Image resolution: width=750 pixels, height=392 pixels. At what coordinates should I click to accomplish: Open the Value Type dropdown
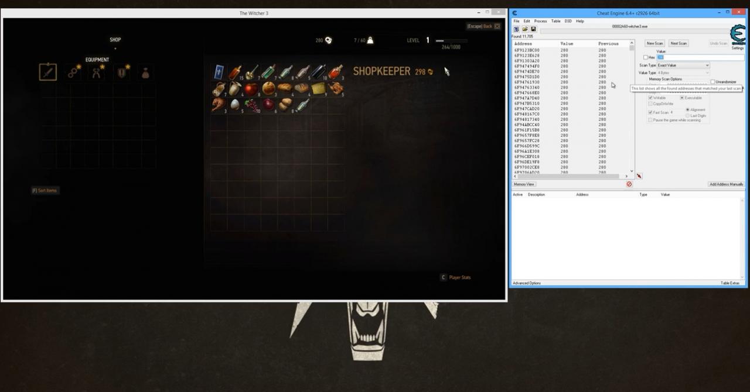[683, 73]
